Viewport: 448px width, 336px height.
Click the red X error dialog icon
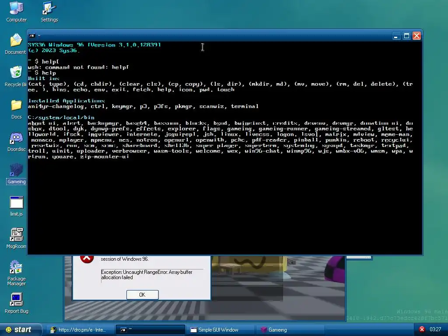click(x=87, y=259)
